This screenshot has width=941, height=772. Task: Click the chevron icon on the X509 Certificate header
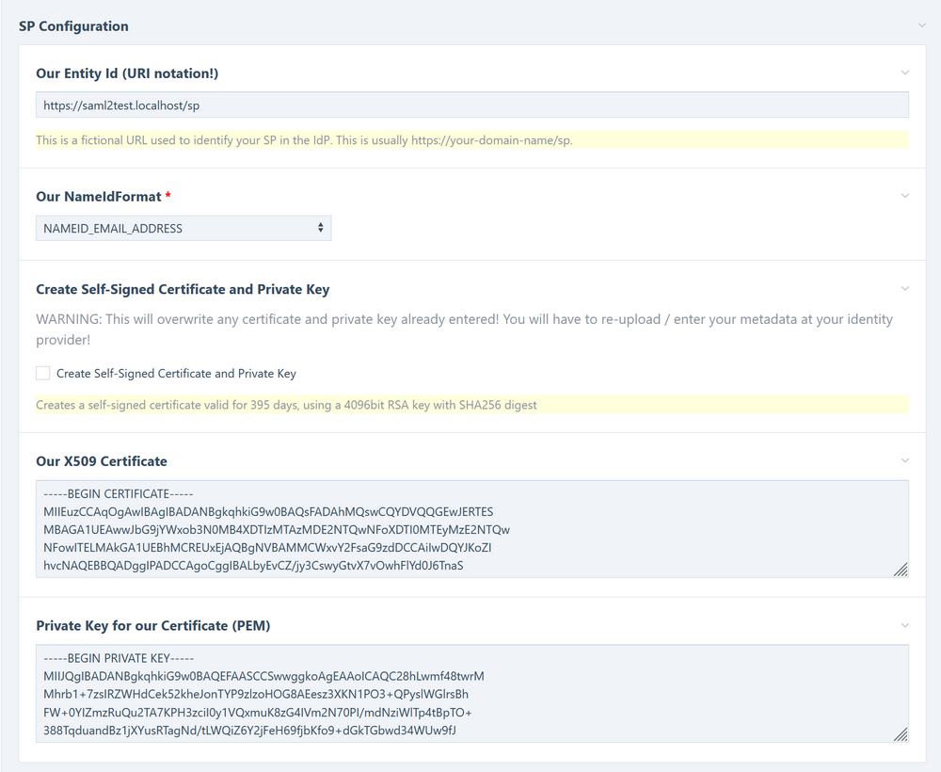[x=905, y=460]
